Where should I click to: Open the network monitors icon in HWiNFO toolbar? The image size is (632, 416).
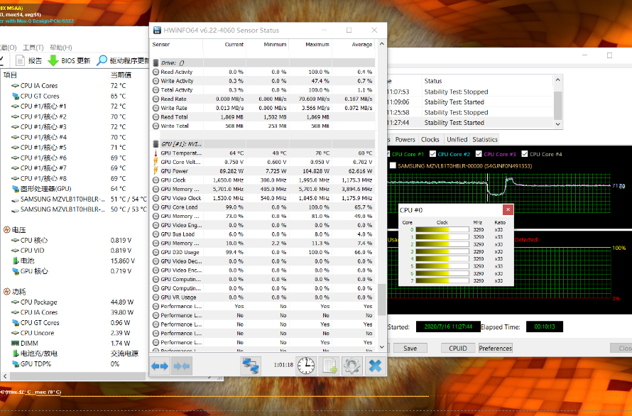tap(251, 366)
